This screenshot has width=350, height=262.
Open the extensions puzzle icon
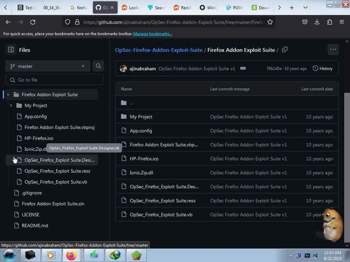[329, 22]
